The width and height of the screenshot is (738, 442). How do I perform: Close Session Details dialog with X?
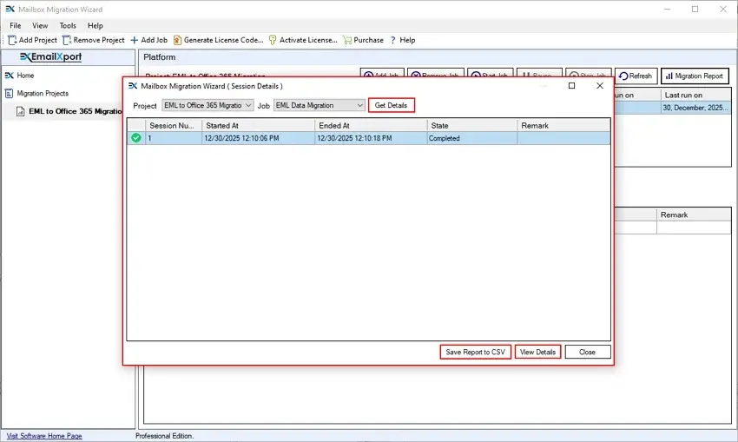pyautogui.click(x=600, y=86)
